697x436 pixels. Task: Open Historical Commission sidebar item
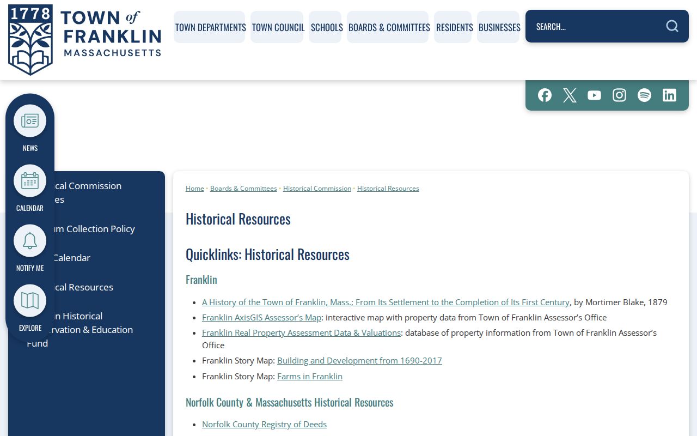click(x=87, y=192)
